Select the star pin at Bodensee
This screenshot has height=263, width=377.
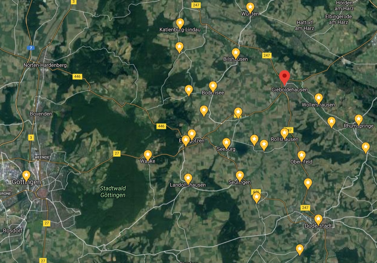tap(213, 87)
